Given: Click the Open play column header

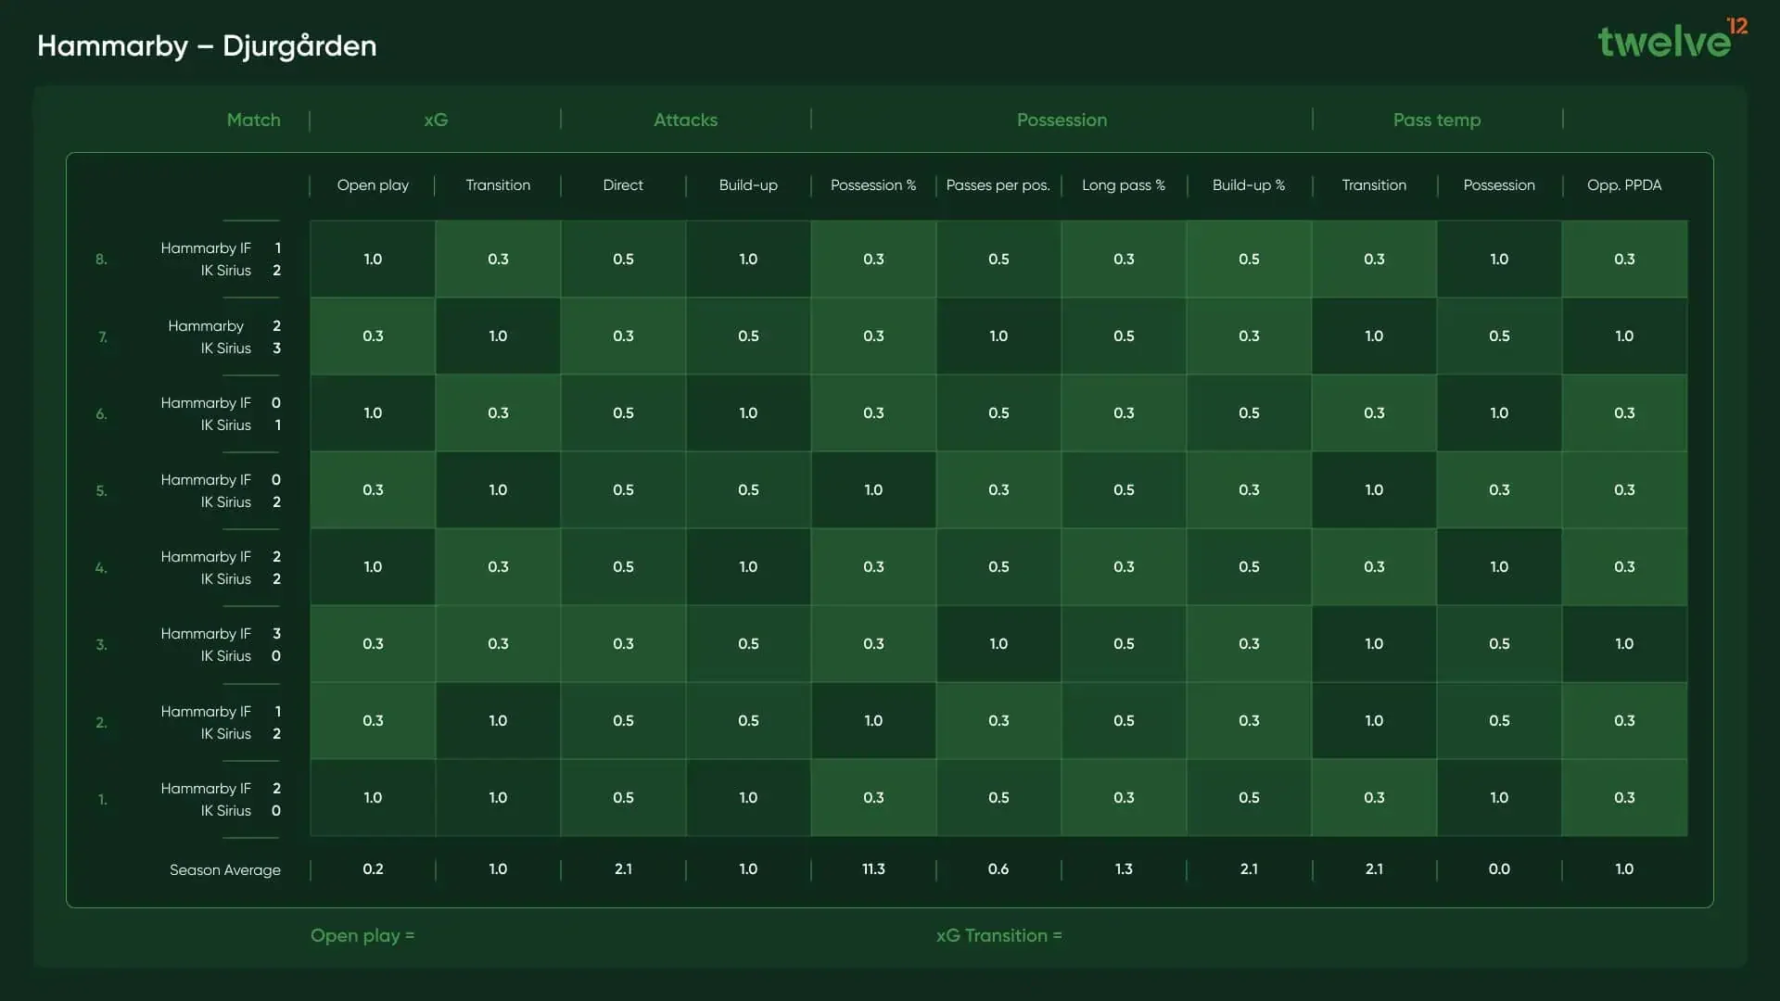Looking at the screenshot, I should click(373, 185).
